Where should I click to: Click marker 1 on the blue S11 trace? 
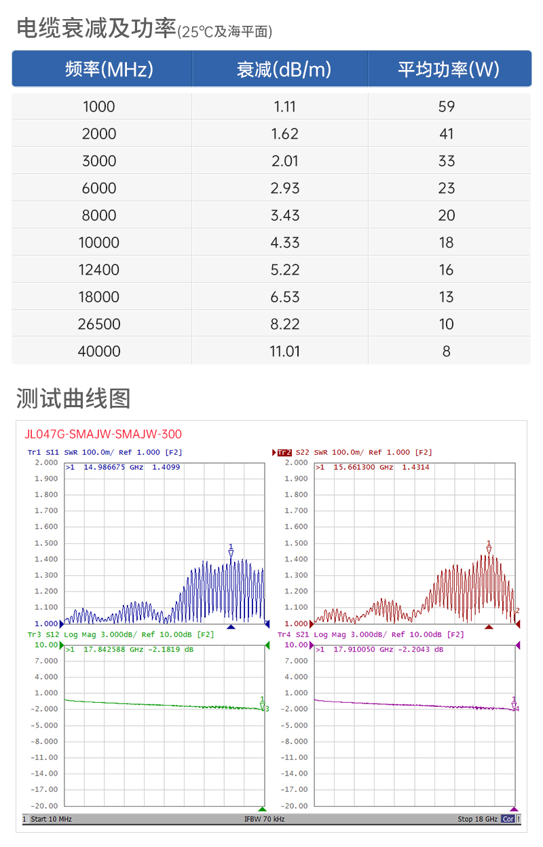(231, 551)
